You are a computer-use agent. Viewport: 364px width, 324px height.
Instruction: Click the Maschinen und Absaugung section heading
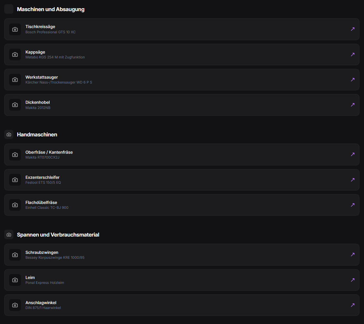[51, 9]
